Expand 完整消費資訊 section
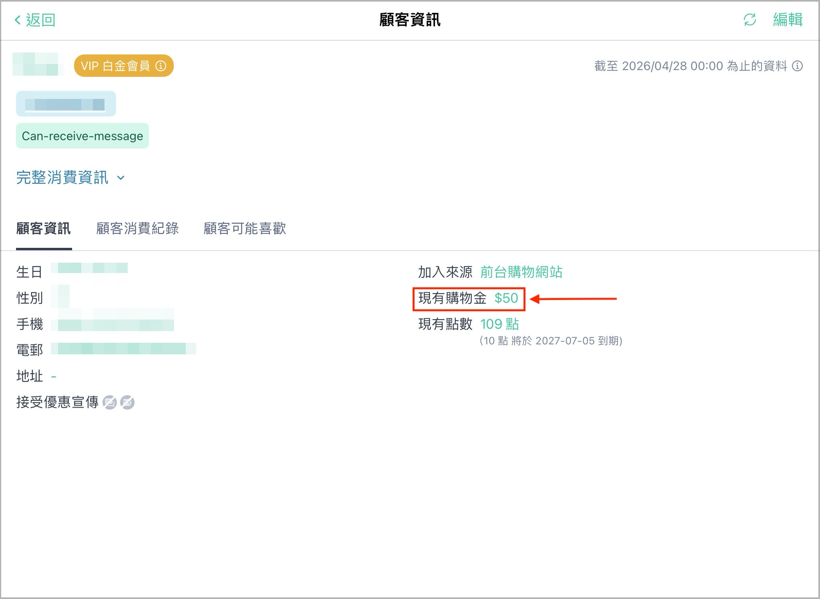This screenshot has width=820, height=599. click(x=70, y=177)
